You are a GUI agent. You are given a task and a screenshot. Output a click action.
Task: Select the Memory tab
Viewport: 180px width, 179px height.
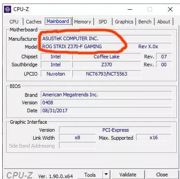coord(82,22)
